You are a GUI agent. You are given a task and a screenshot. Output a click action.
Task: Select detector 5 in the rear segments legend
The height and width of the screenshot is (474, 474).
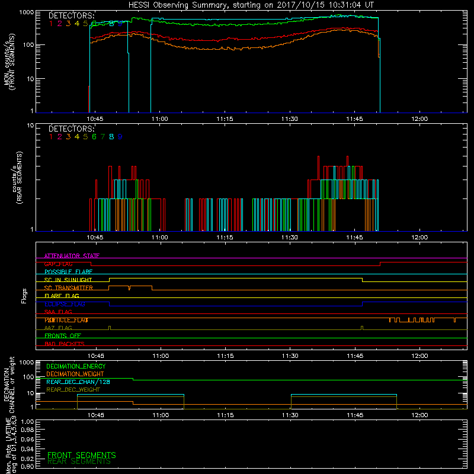coord(85,137)
